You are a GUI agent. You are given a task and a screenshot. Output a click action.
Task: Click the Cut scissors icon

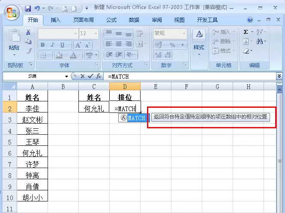(28, 33)
